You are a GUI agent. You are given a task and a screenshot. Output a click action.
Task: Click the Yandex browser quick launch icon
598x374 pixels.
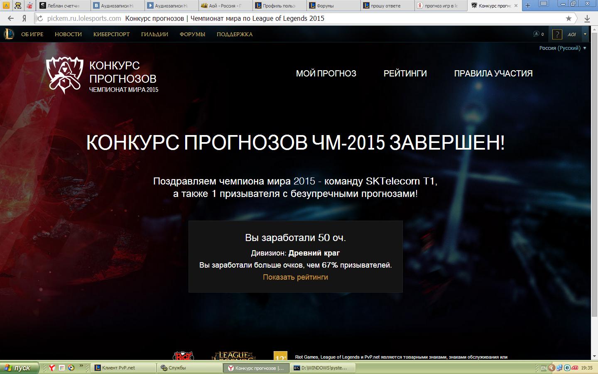point(52,368)
